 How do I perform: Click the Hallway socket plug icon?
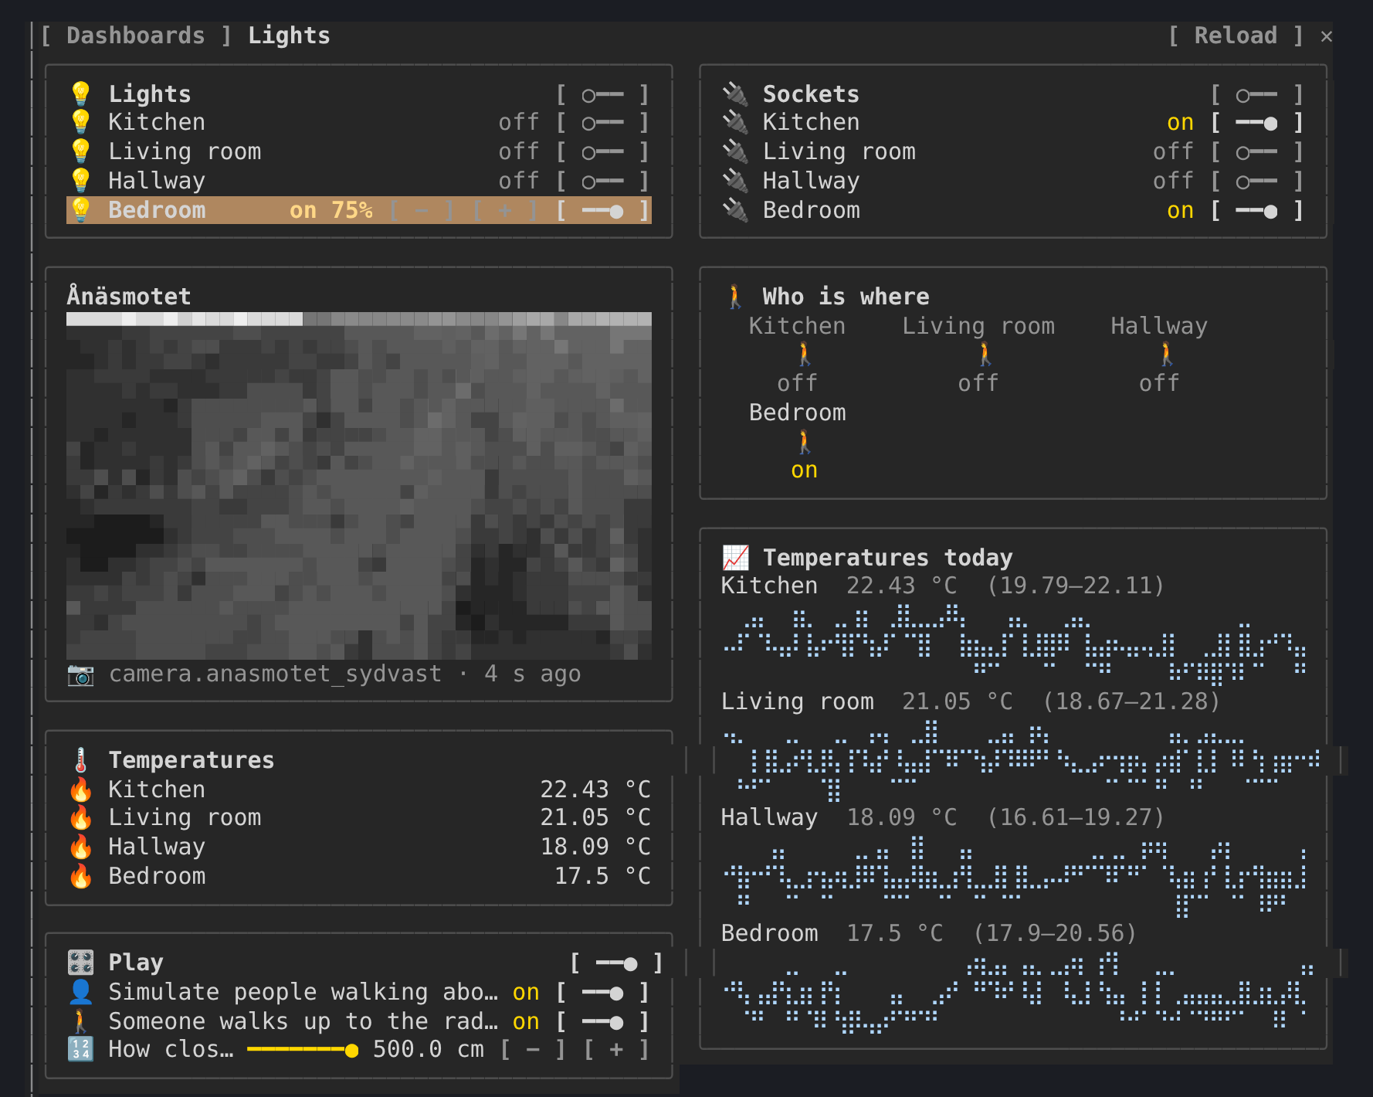735,181
